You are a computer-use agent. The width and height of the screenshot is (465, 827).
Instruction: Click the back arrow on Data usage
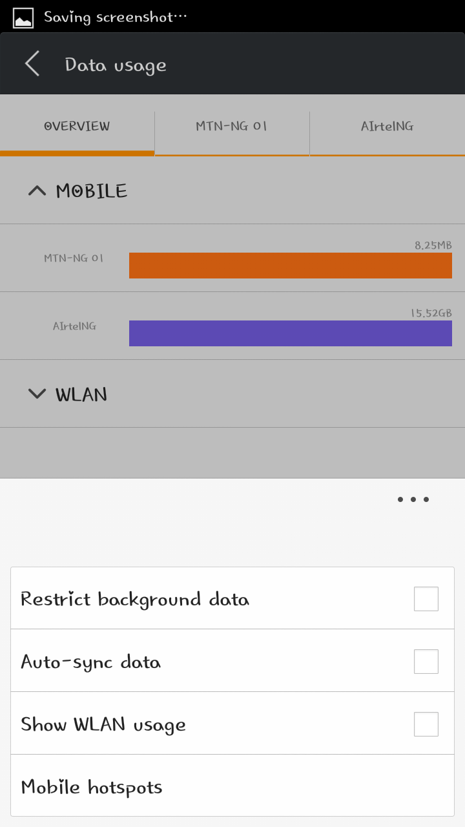coord(31,63)
